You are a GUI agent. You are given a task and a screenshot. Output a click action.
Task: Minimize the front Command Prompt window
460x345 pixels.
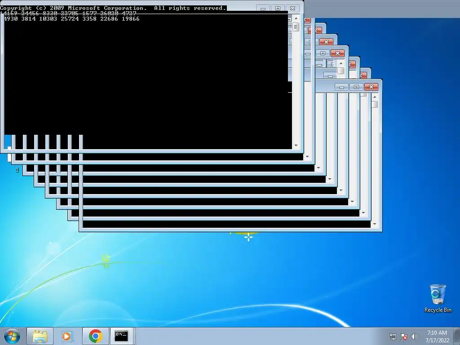pyautogui.click(x=263, y=9)
